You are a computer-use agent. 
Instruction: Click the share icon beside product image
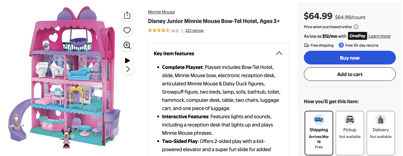coord(127,15)
